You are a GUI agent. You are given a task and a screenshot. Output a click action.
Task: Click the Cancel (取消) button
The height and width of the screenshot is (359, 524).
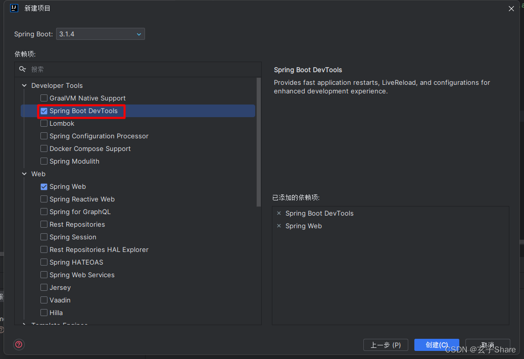488,345
